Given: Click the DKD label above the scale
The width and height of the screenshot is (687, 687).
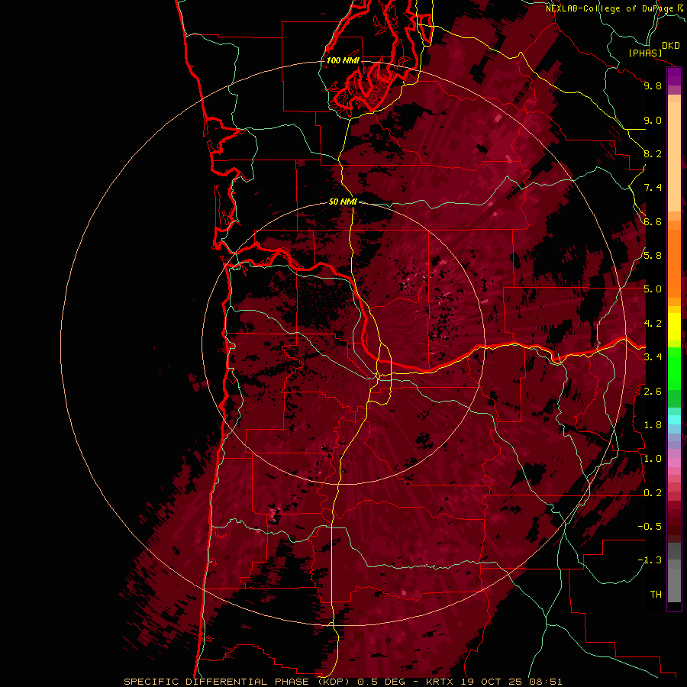Looking at the screenshot, I should 671,46.
